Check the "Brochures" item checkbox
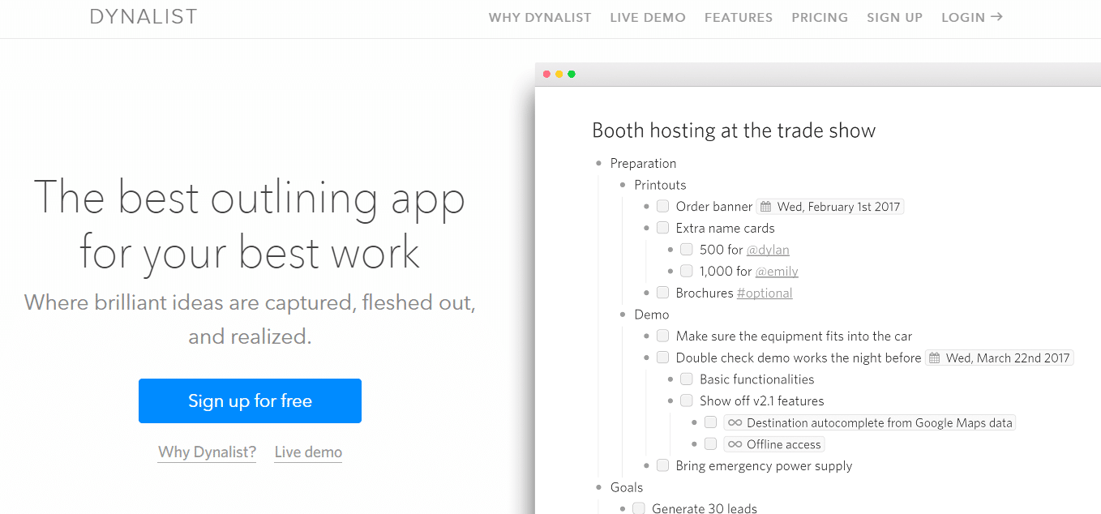The width and height of the screenshot is (1101, 514). click(x=662, y=292)
